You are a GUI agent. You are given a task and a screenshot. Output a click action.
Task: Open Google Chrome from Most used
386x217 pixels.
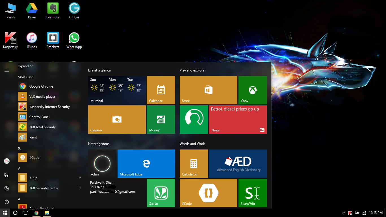(41, 86)
